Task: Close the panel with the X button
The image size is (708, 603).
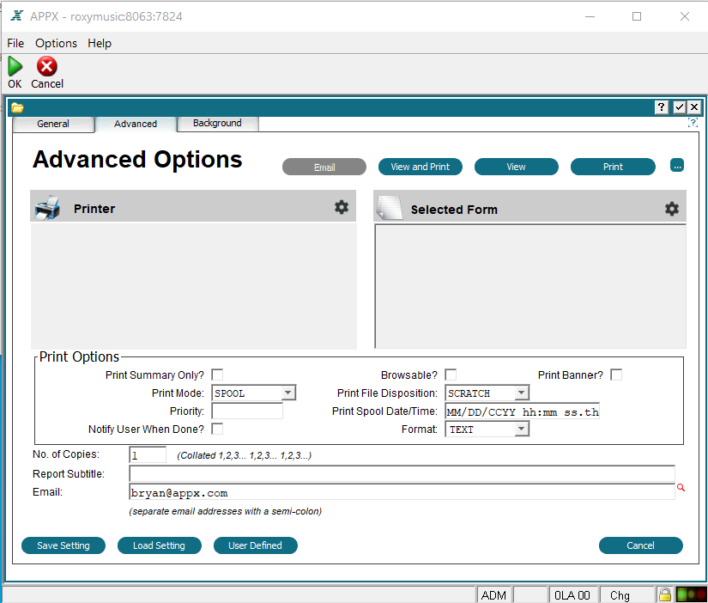Action: pyautogui.click(x=694, y=107)
